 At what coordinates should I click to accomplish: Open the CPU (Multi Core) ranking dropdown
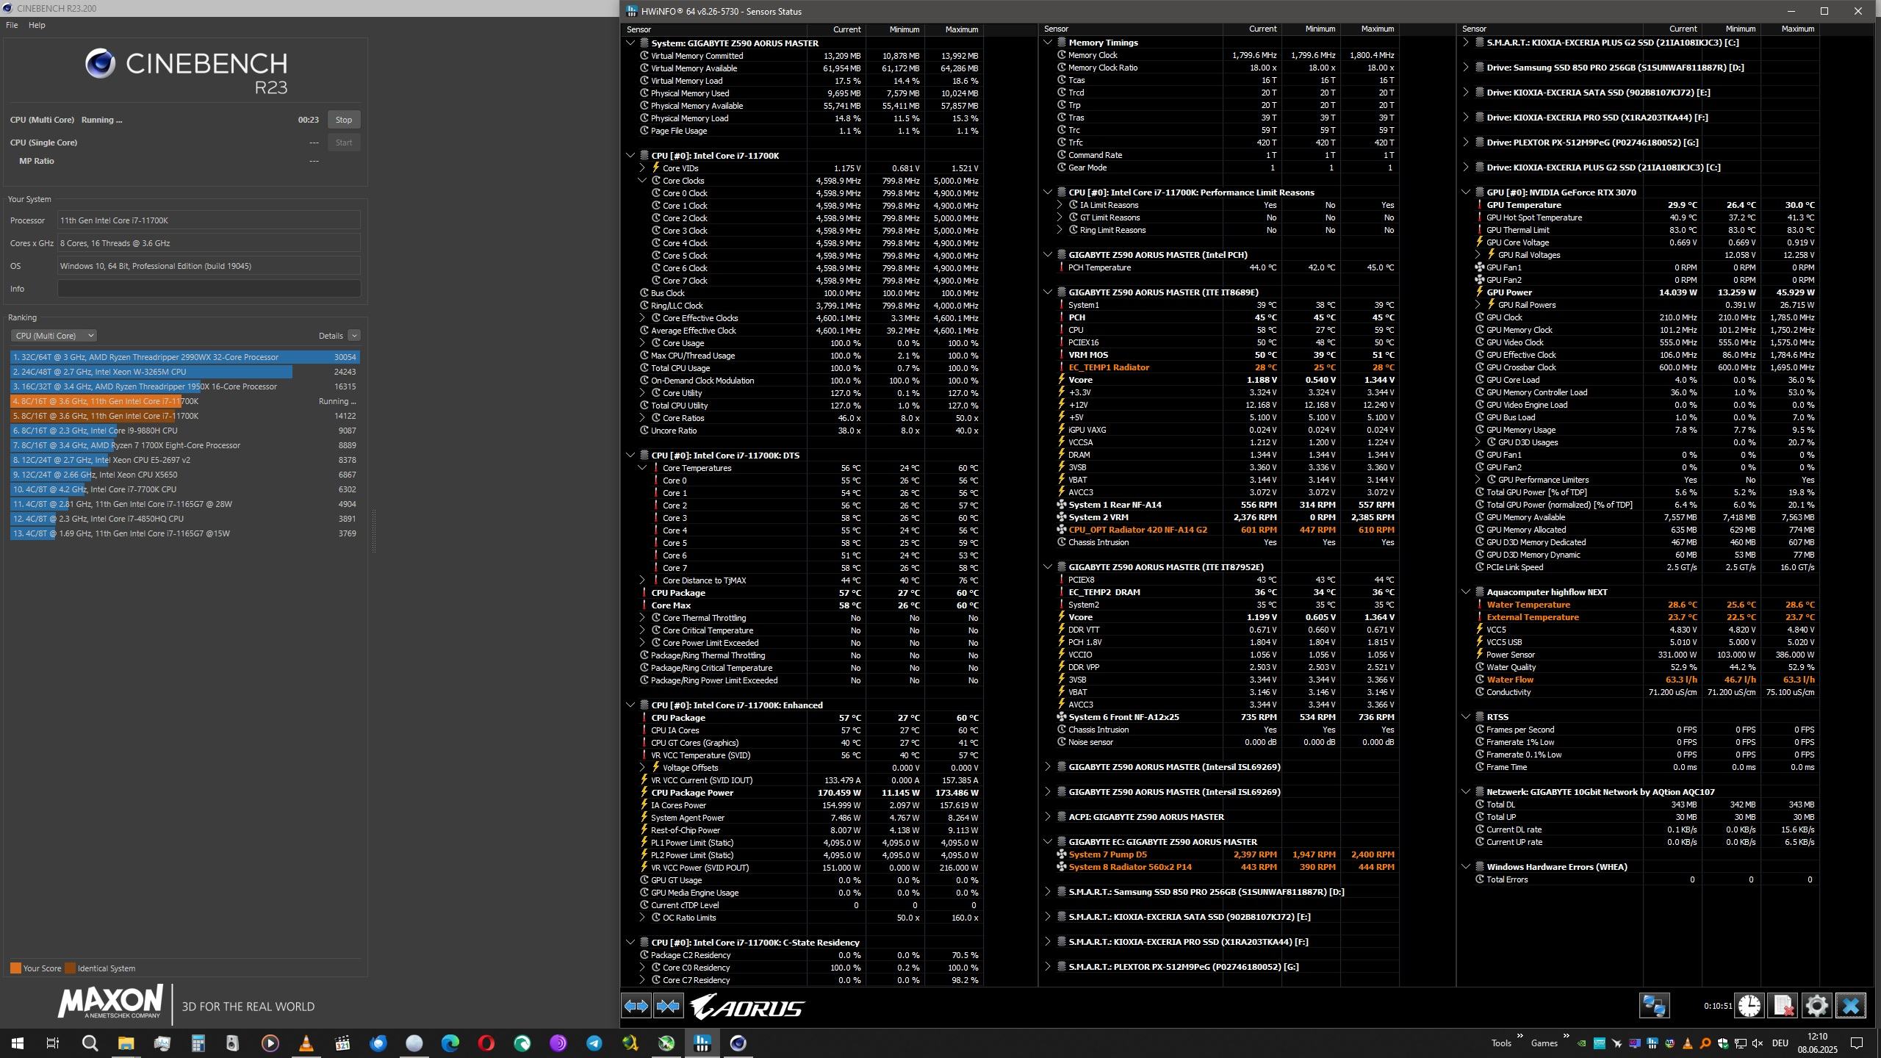54,336
